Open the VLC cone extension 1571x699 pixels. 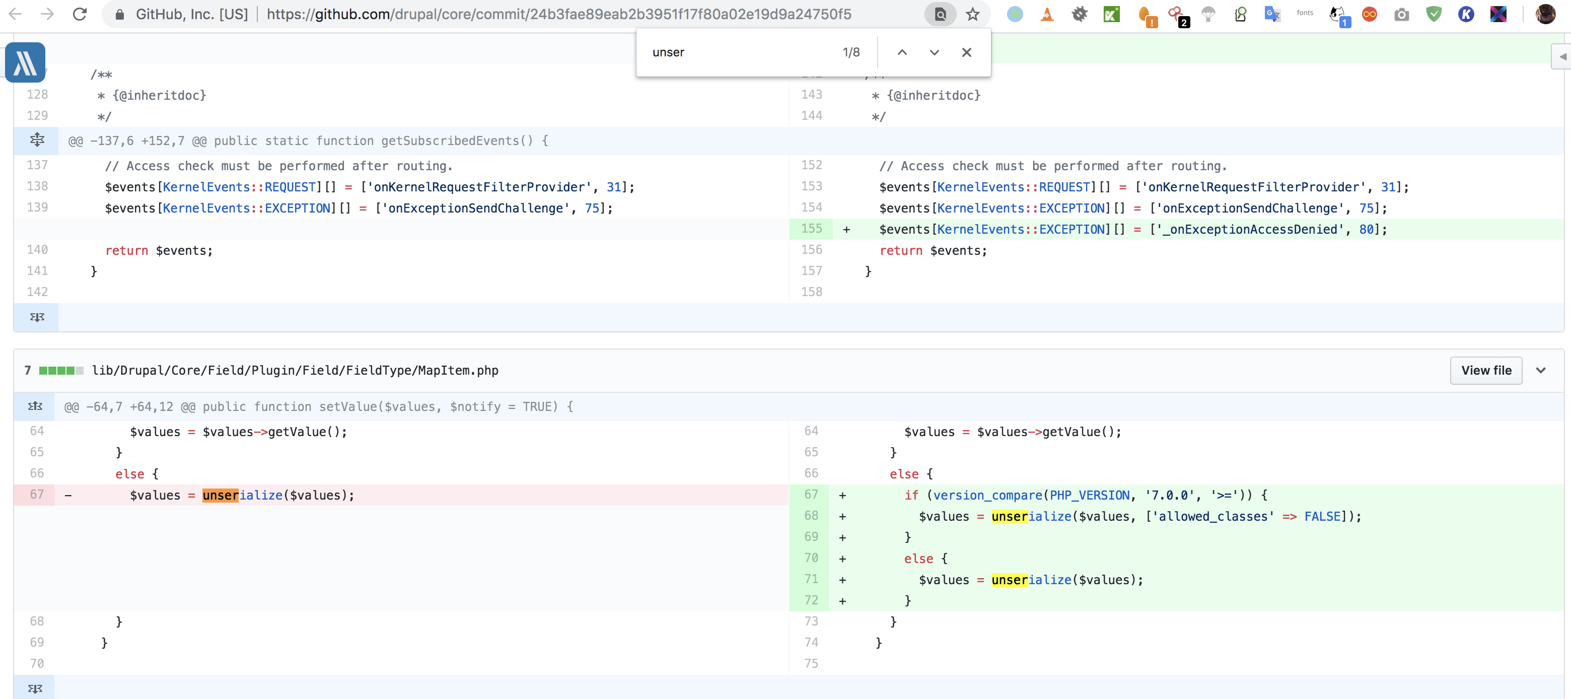pyautogui.click(x=1046, y=14)
